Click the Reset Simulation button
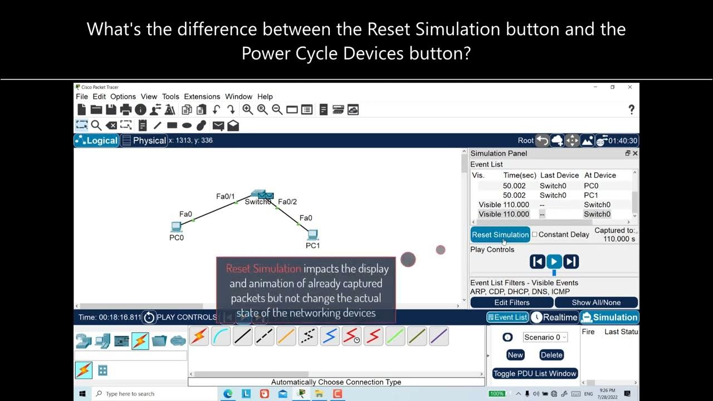This screenshot has height=401, width=713. tap(500, 234)
